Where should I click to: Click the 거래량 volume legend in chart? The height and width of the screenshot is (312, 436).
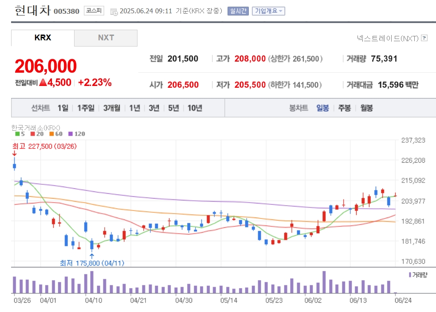coord(418,275)
